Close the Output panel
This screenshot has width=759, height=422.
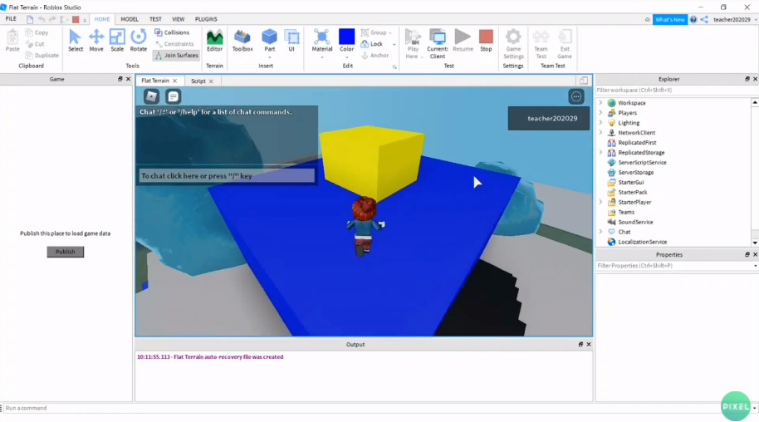coord(589,344)
